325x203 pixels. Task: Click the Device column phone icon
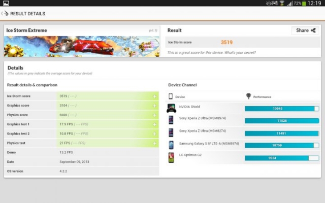(171, 96)
